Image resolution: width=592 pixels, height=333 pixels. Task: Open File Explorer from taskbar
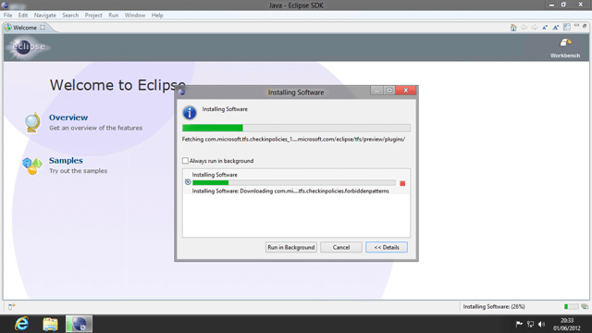click(50, 324)
